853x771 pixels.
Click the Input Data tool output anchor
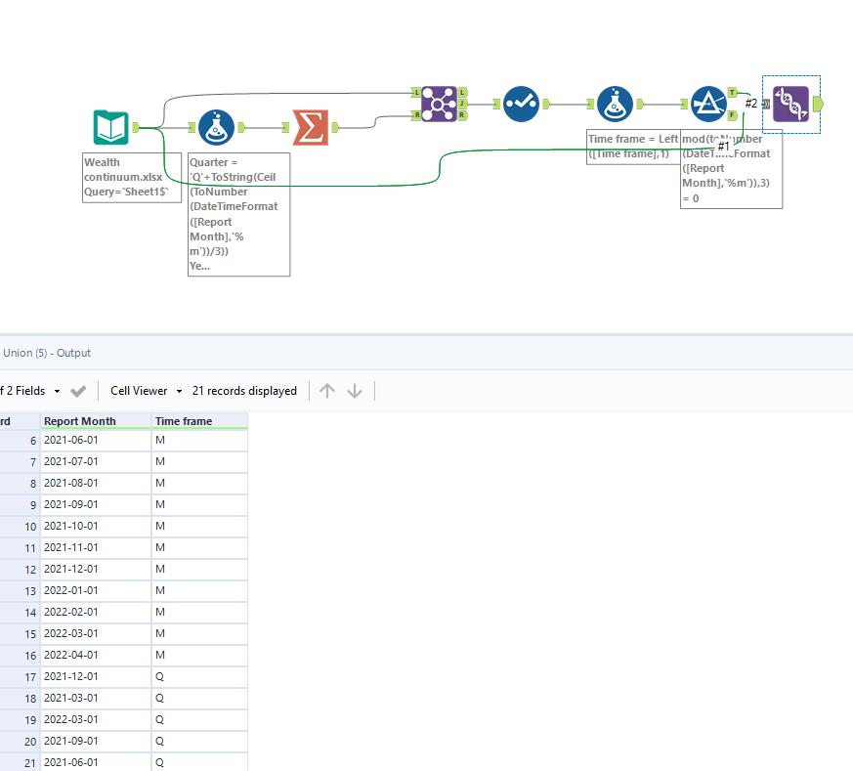click(x=136, y=128)
